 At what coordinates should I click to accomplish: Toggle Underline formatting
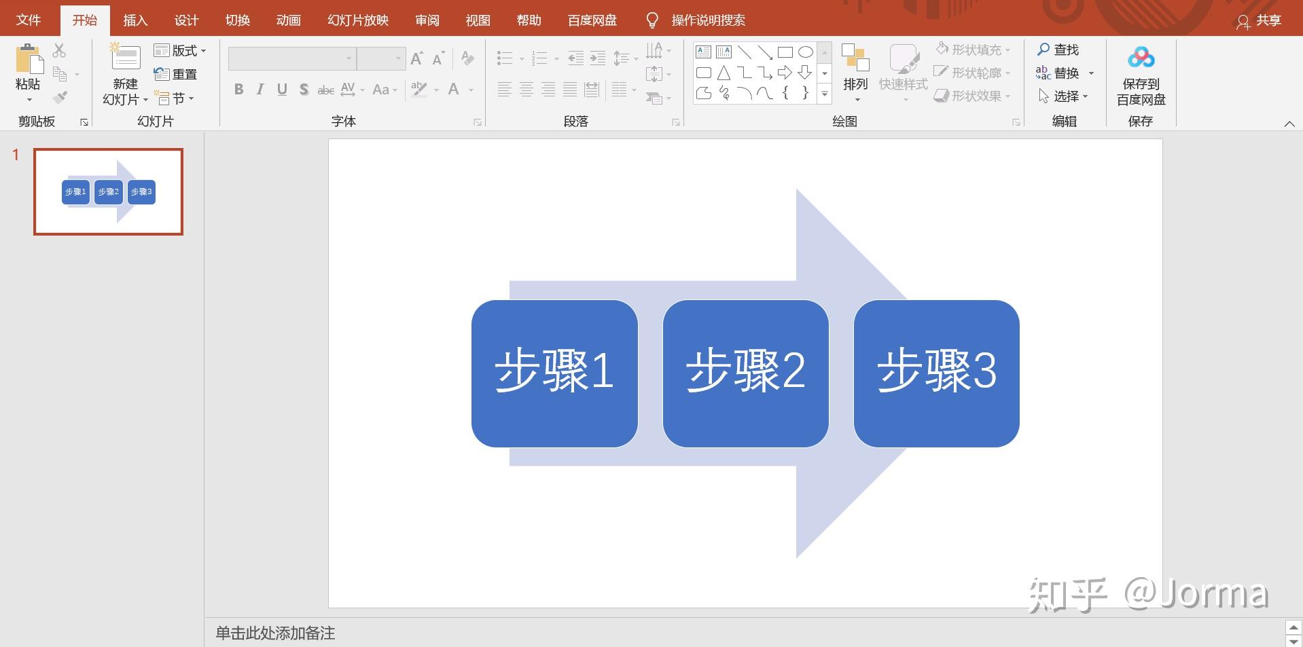282,89
